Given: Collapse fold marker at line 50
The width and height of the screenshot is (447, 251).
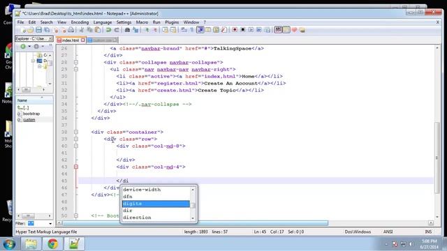Looking at the screenshot, I should 76,215.
